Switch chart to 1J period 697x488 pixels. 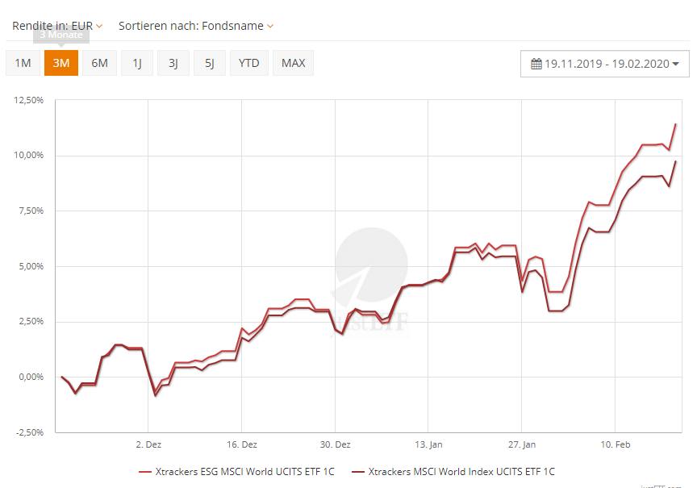pyautogui.click(x=137, y=63)
